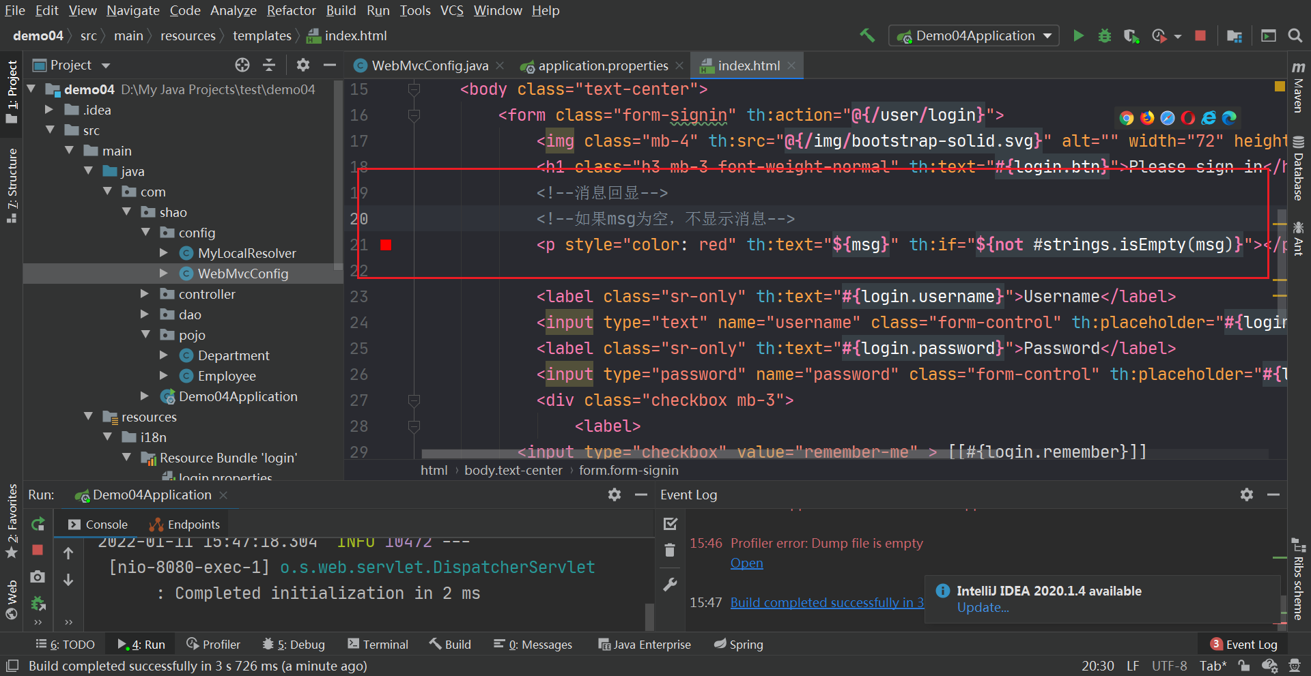This screenshot has width=1311, height=676.
Task: Collapse the pojo package arrow
Action: tap(145, 334)
